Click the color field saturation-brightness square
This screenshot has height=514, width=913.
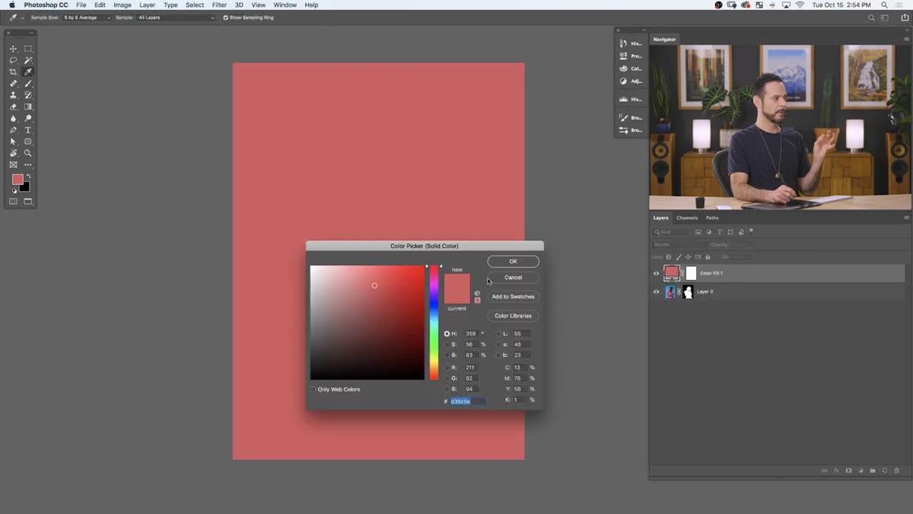coord(367,322)
